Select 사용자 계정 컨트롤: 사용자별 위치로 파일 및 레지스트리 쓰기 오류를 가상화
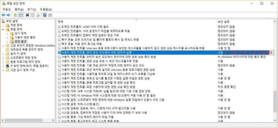 pyautogui.click(x=108, y=74)
